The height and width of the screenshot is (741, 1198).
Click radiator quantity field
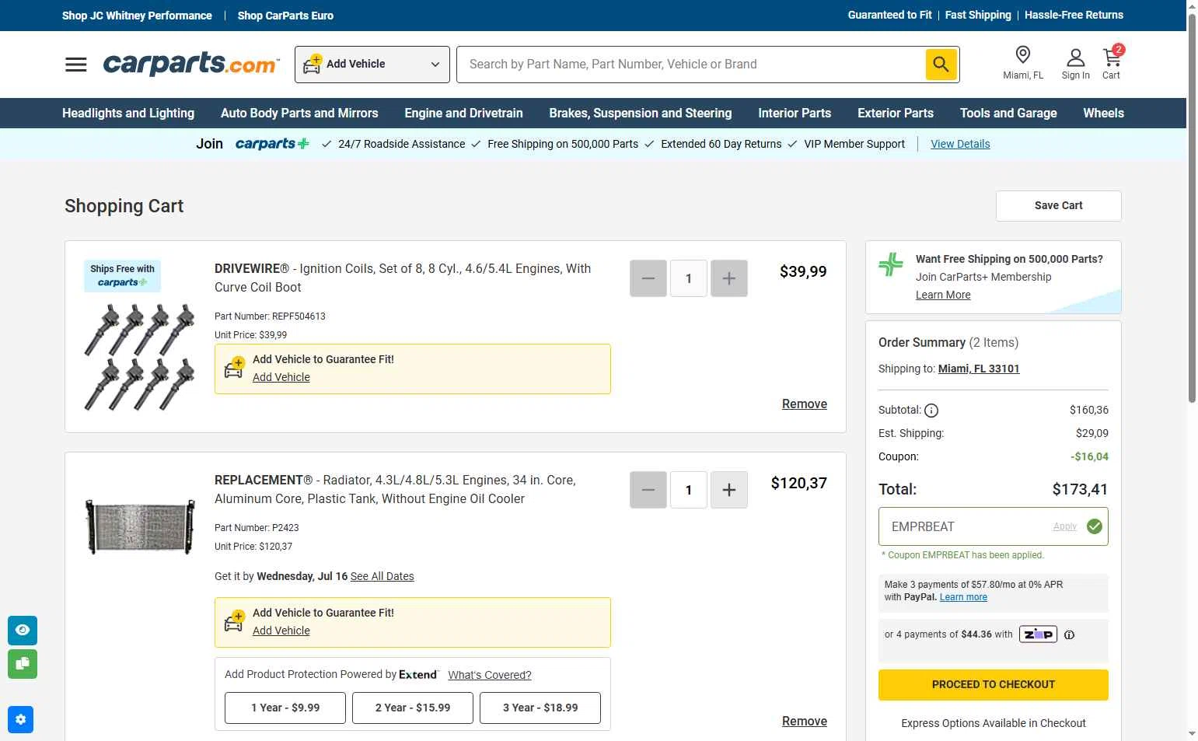tap(689, 490)
